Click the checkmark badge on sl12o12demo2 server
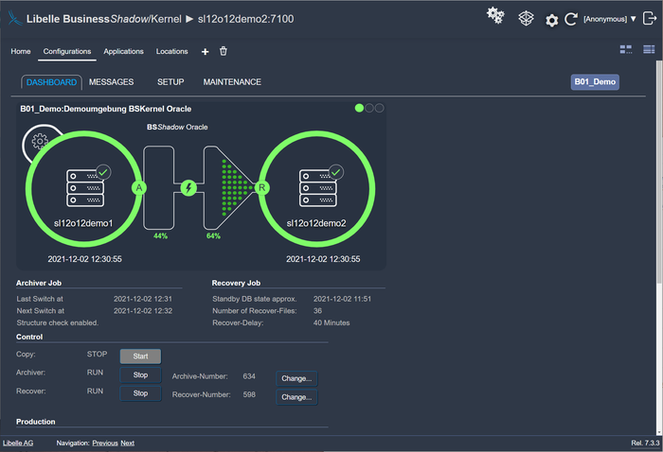Image resolution: width=663 pixels, height=452 pixels. [335, 172]
